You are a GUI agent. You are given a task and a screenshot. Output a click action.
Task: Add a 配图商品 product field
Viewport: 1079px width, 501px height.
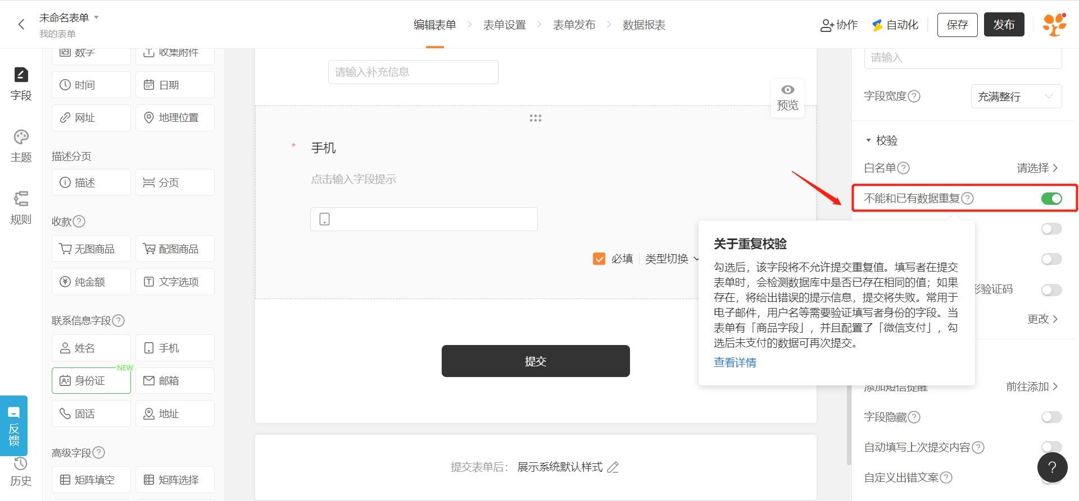pyautogui.click(x=175, y=249)
